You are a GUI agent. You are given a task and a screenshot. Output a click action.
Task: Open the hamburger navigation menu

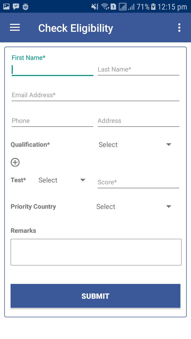click(x=15, y=28)
